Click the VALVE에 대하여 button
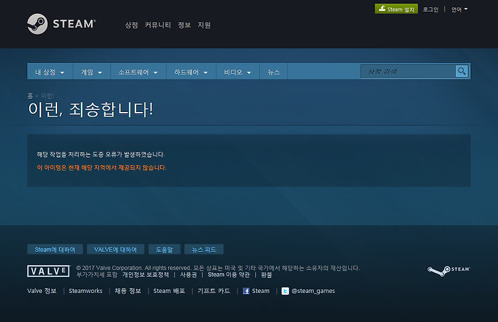The image size is (498, 322). [x=116, y=249]
